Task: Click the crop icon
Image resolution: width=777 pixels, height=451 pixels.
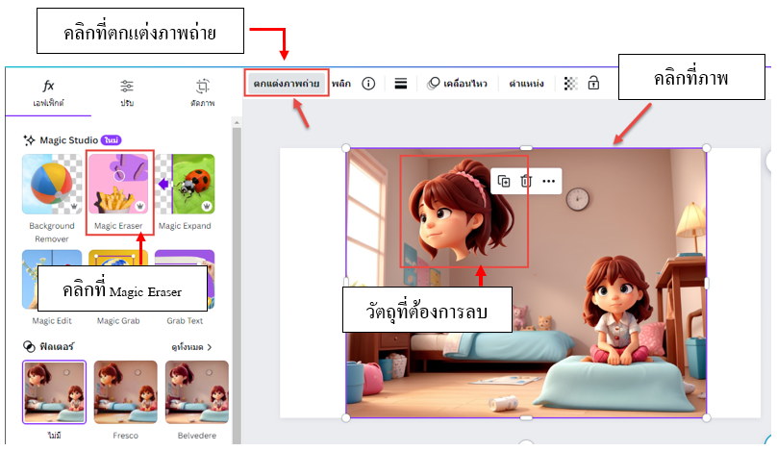Action: [202, 87]
